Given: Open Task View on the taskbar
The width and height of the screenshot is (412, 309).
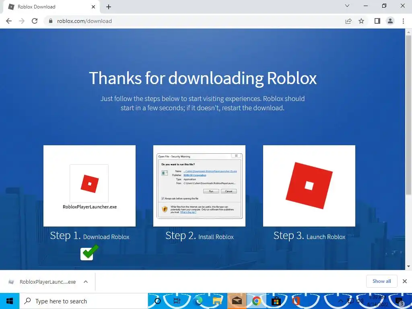Looking at the screenshot, I should (177, 301).
